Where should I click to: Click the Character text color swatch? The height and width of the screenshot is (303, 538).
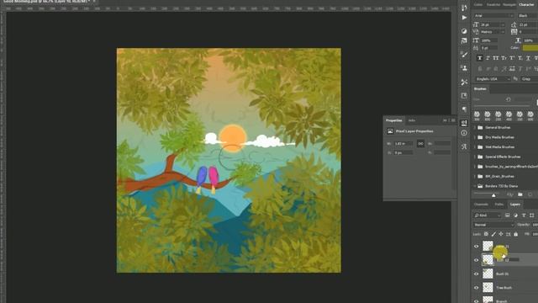(x=530, y=48)
